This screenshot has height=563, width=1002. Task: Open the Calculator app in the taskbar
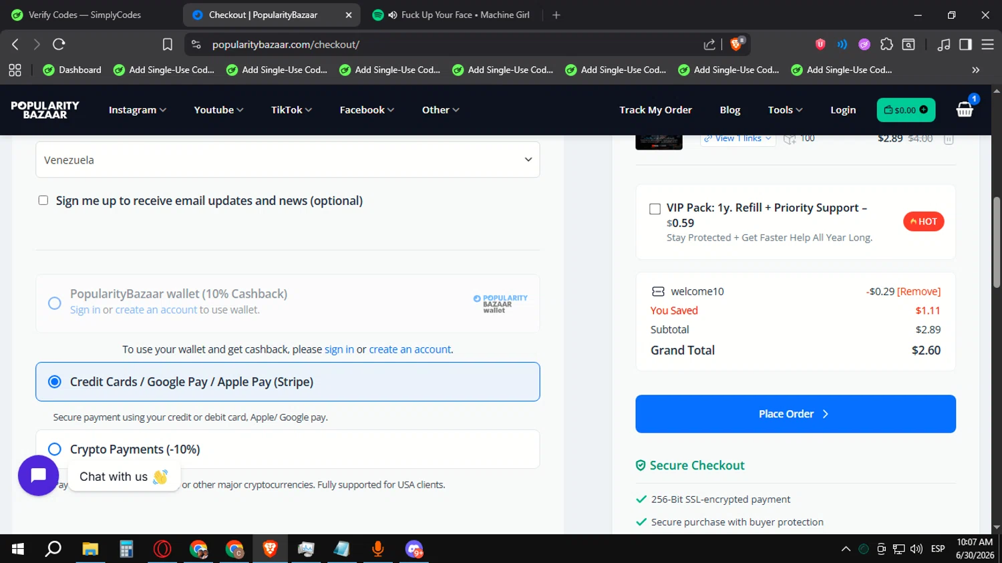coord(126,549)
